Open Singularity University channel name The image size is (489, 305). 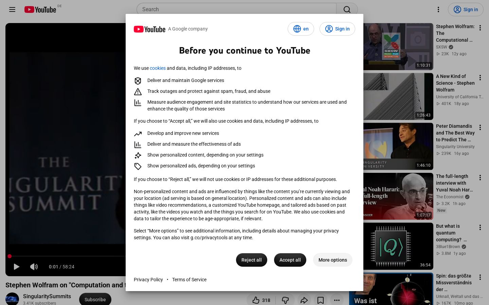tap(455, 147)
